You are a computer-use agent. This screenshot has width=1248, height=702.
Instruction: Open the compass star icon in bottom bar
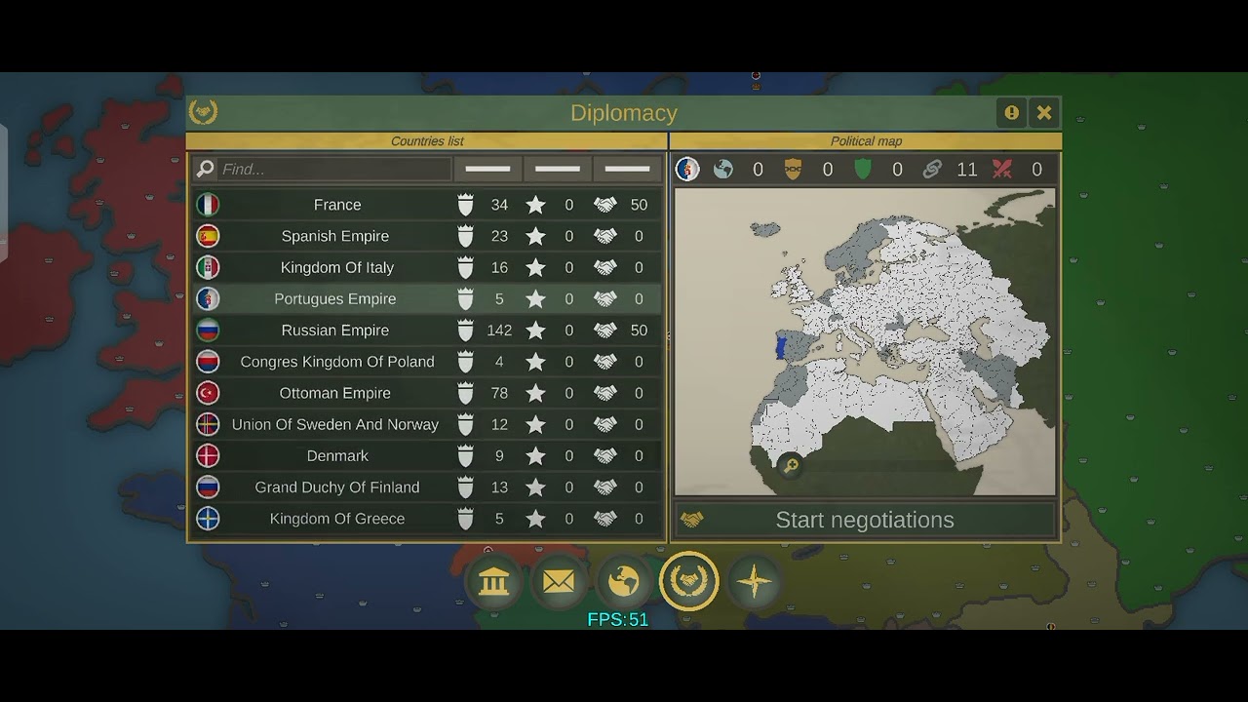click(755, 582)
